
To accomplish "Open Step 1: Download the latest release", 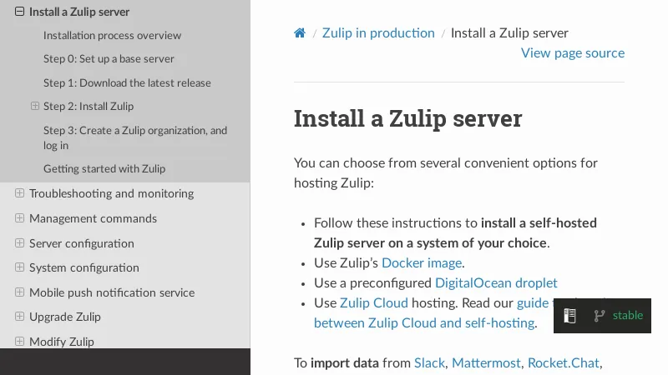I will point(127,82).
